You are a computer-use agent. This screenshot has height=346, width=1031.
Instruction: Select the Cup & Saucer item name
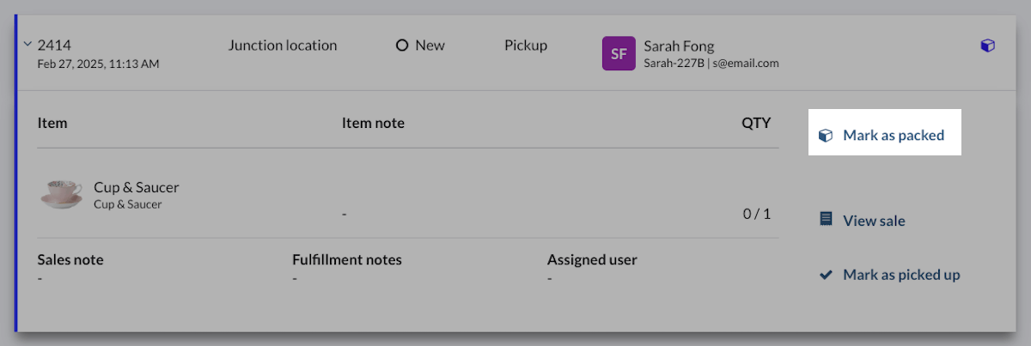point(136,187)
